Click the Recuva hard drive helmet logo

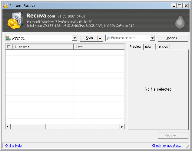15,21
